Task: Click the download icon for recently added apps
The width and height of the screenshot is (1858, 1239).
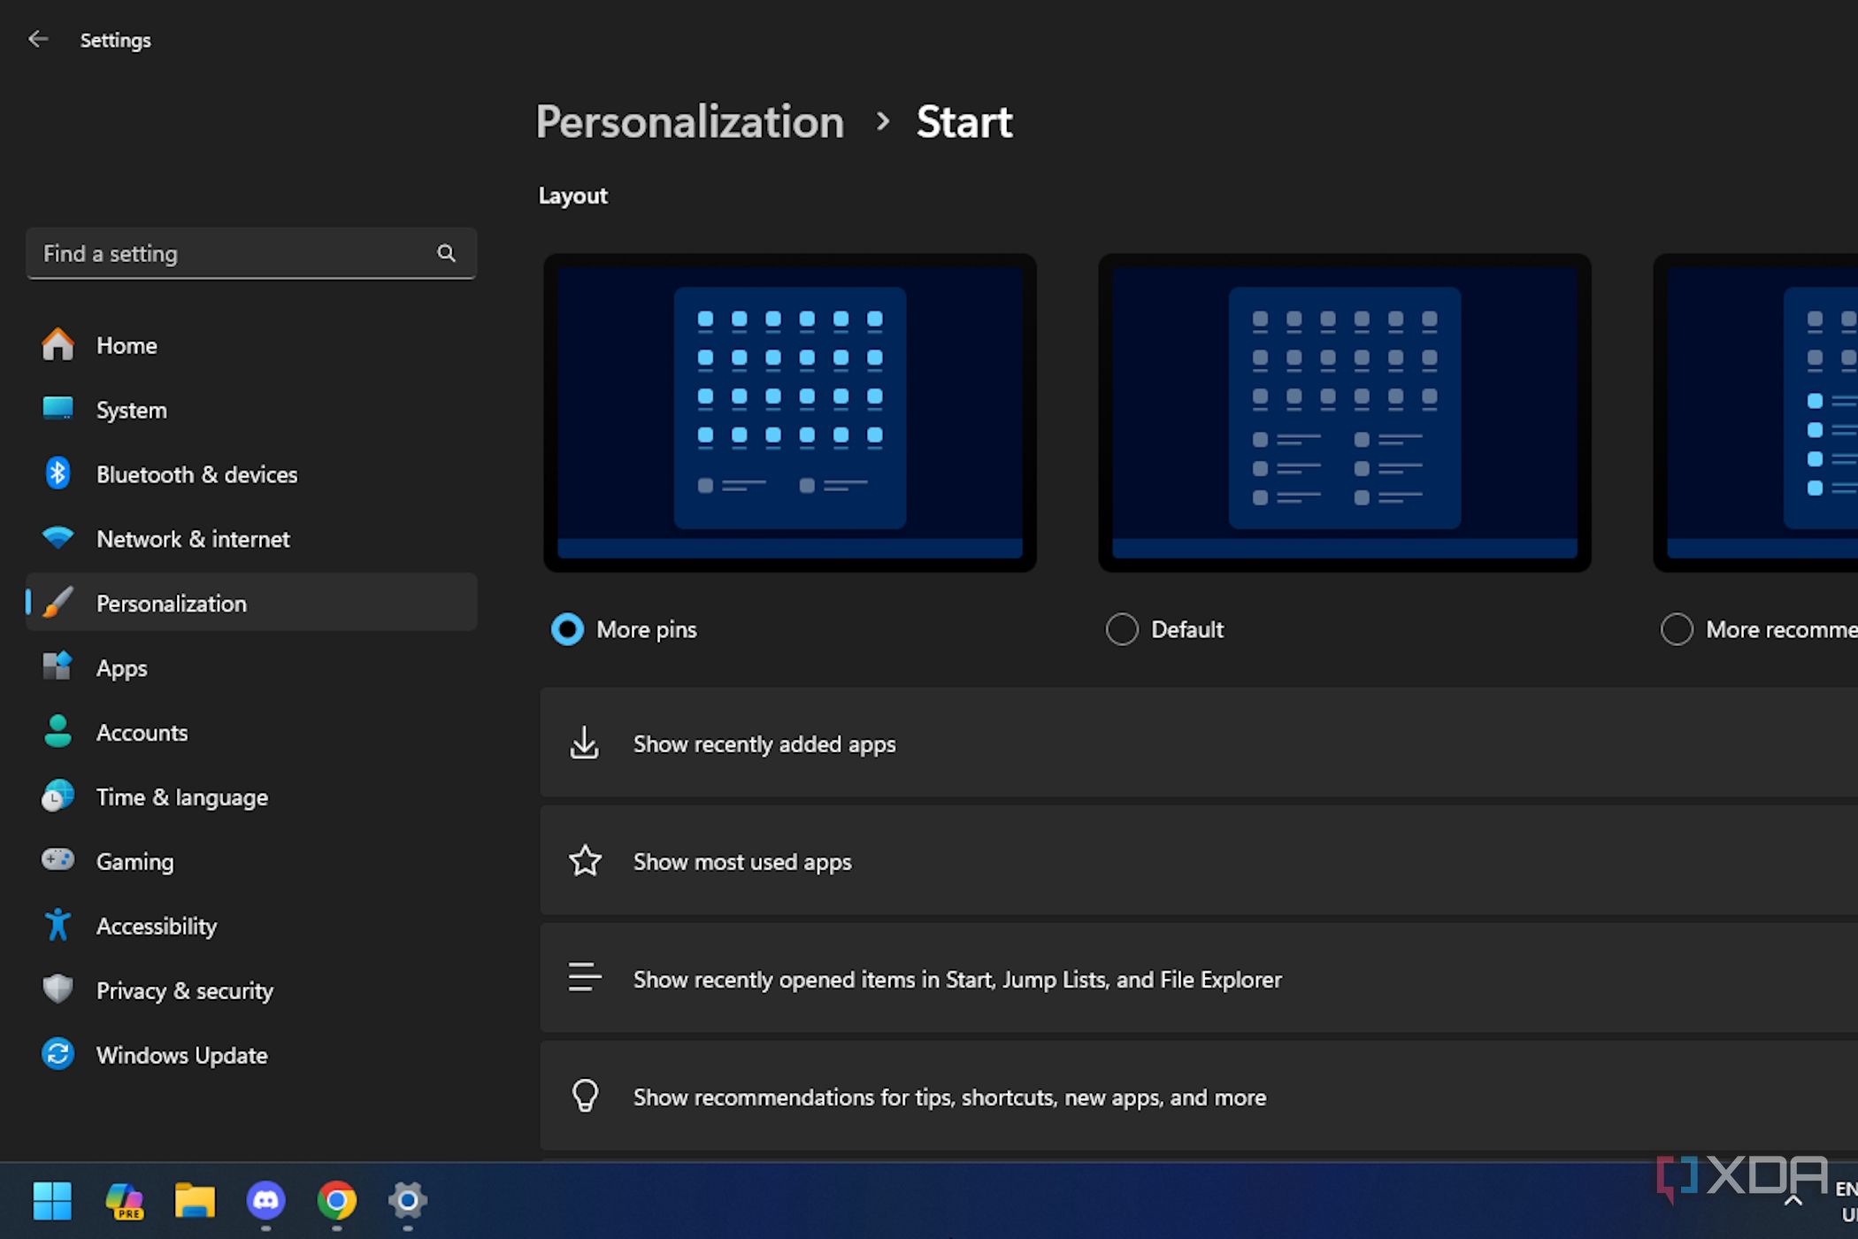Action: (584, 743)
